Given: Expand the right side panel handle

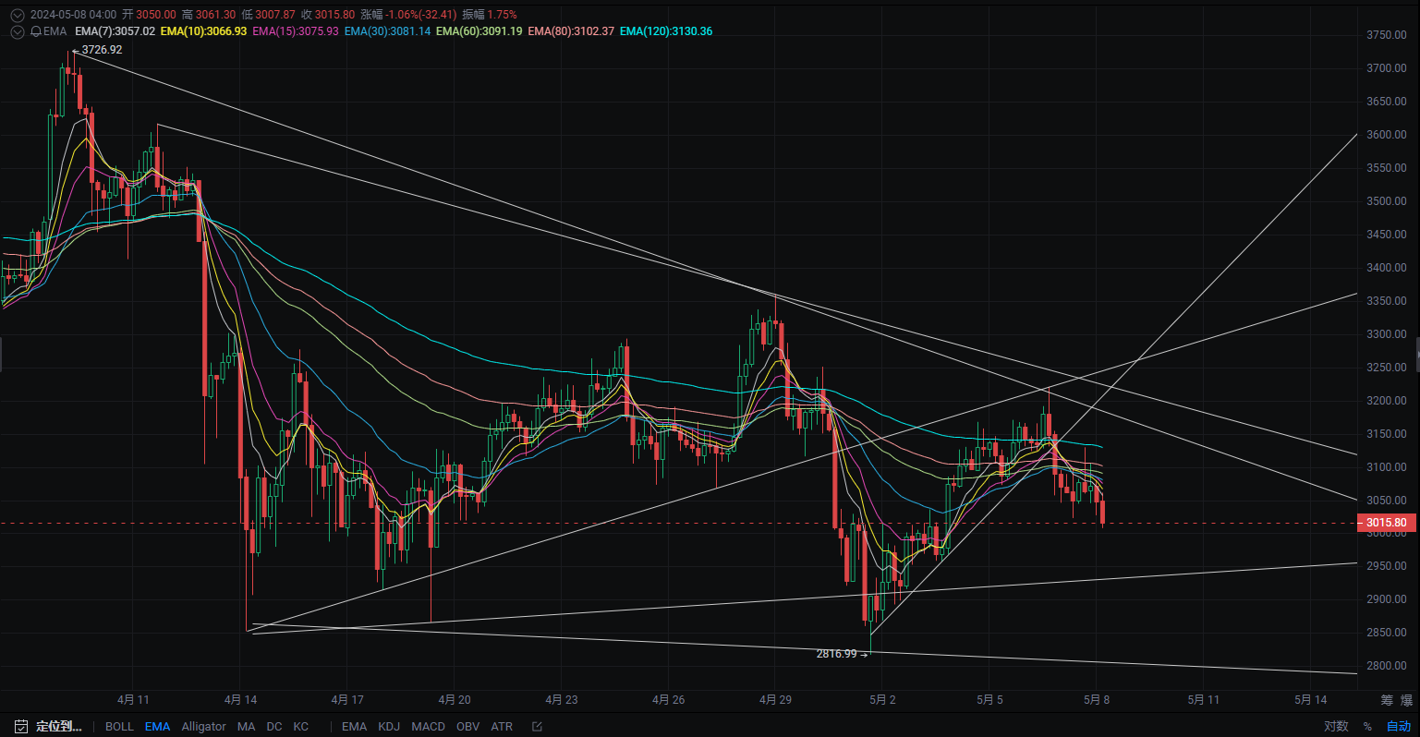Looking at the screenshot, I should 1417,355.
